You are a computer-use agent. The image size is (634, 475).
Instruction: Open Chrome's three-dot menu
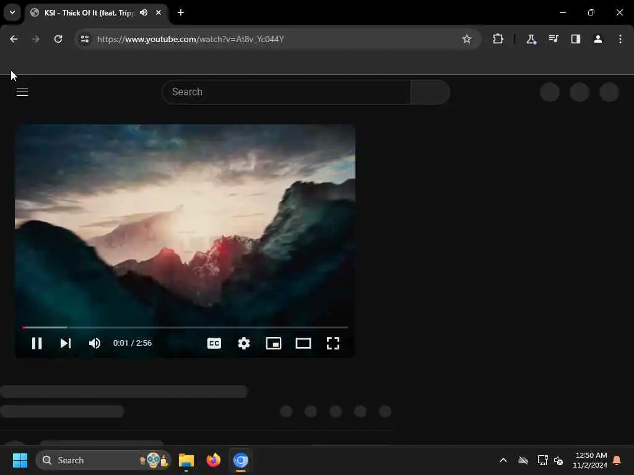point(620,39)
